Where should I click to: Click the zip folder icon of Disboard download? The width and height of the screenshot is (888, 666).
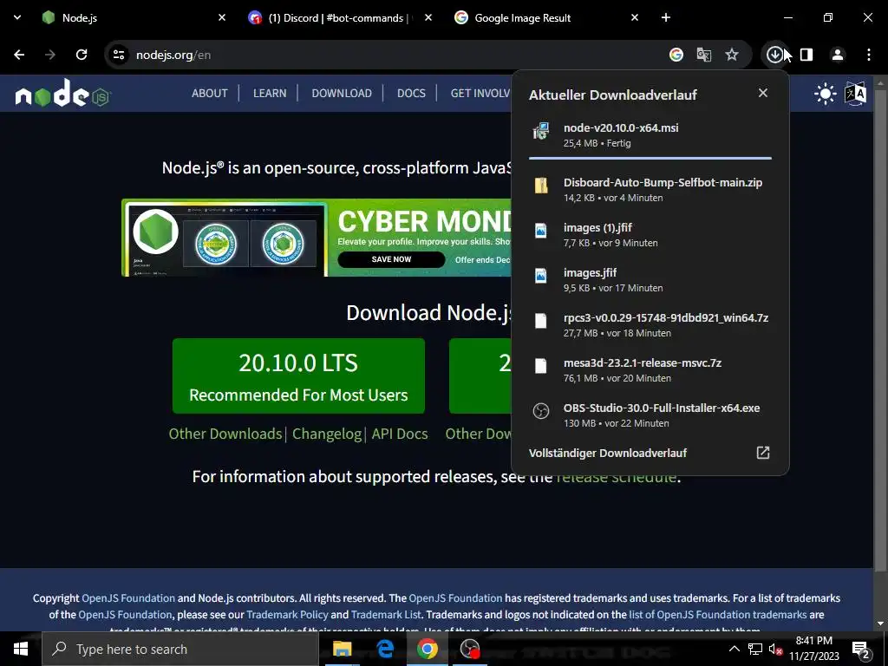pyautogui.click(x=541, y=186)
